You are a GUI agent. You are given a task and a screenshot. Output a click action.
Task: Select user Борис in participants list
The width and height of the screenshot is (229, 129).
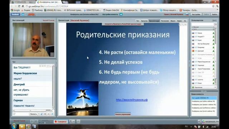203,40
